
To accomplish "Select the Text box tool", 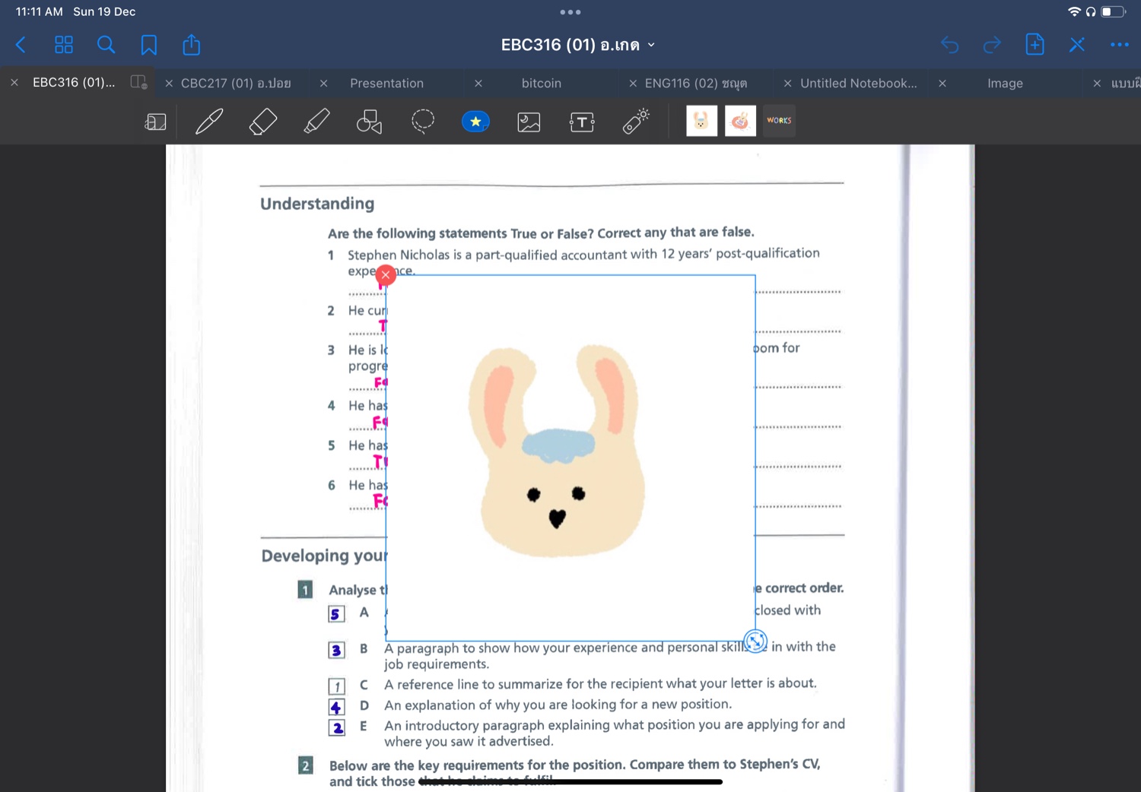I will tap(582, 122).
